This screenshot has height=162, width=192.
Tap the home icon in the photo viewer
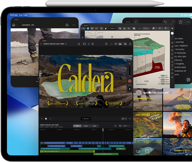[14, 25]
